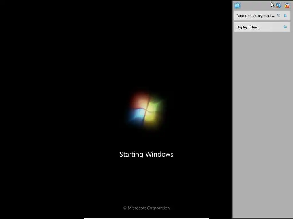Dismiss the Display failure notification

[285, 27]
